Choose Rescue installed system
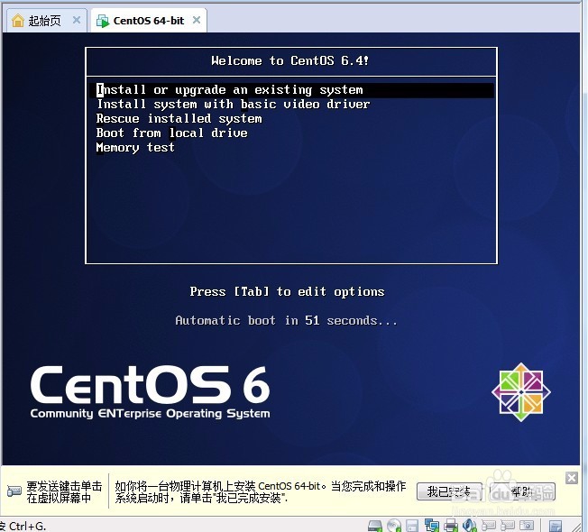Viewport: 588px width, 532px height. click(x=179, y=119)
